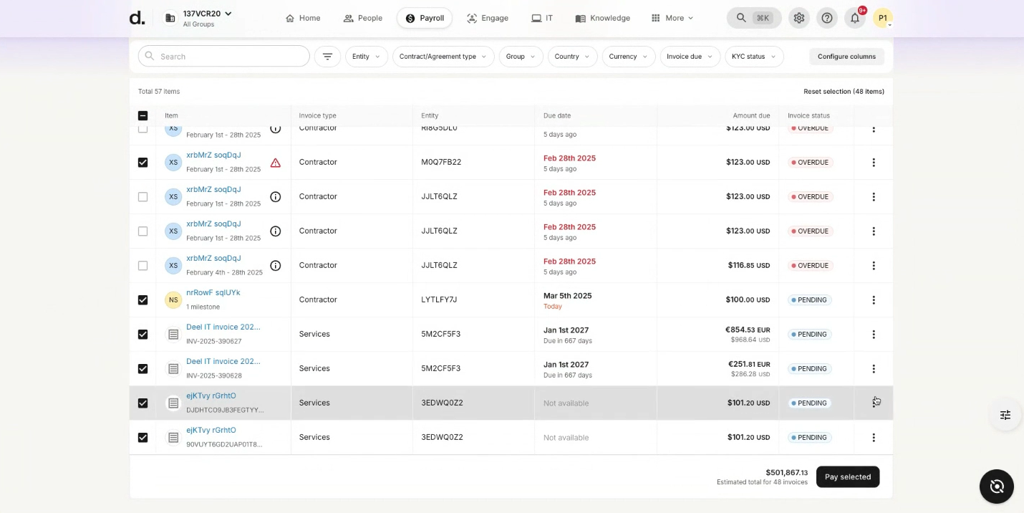
Task: Open the P1 profile avatar
Action: click(882, 18)
